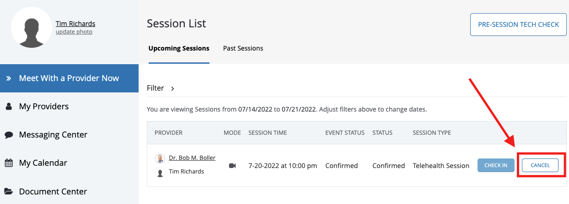Click the double-chevron icon beside Meet With a Provider Now

click(x=8, y=78)
